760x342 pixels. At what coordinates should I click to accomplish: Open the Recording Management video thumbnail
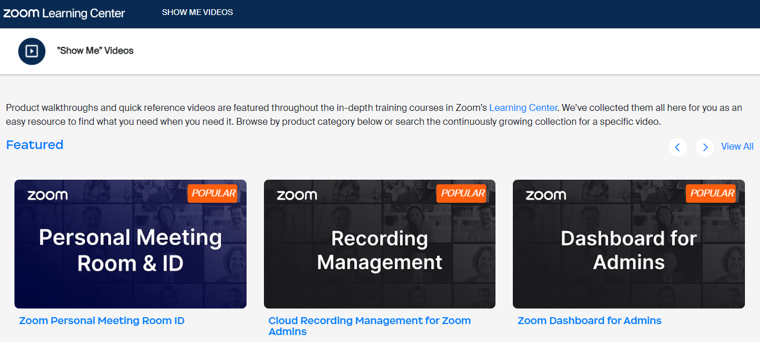point(380,244)
